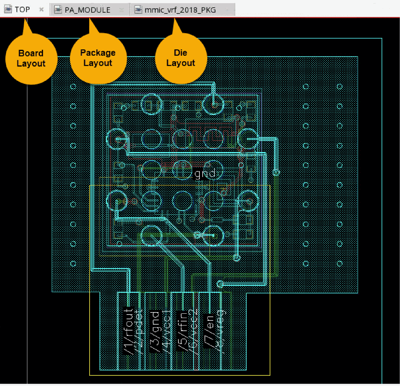Click the via at the bottom-right trace end

[220, 284]
